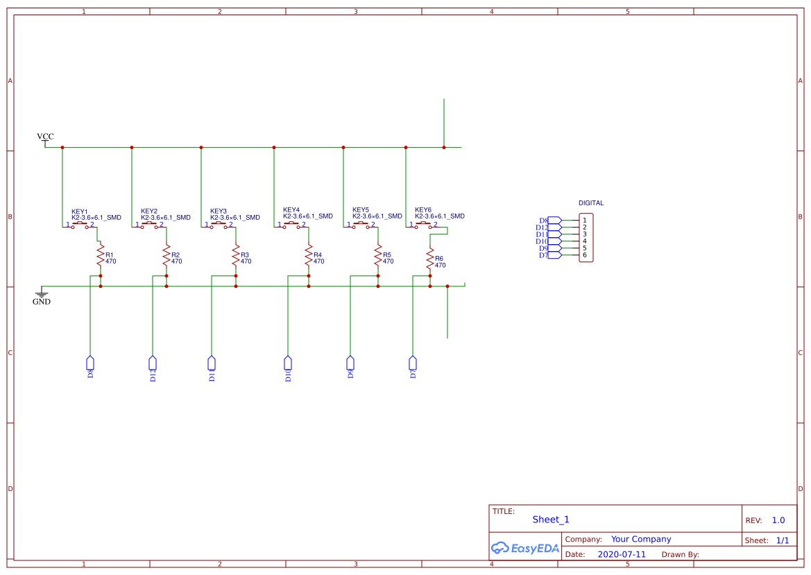811x575 pixels.
Task: Click the KEY4 switch symbol
Action: pos(291,224)
